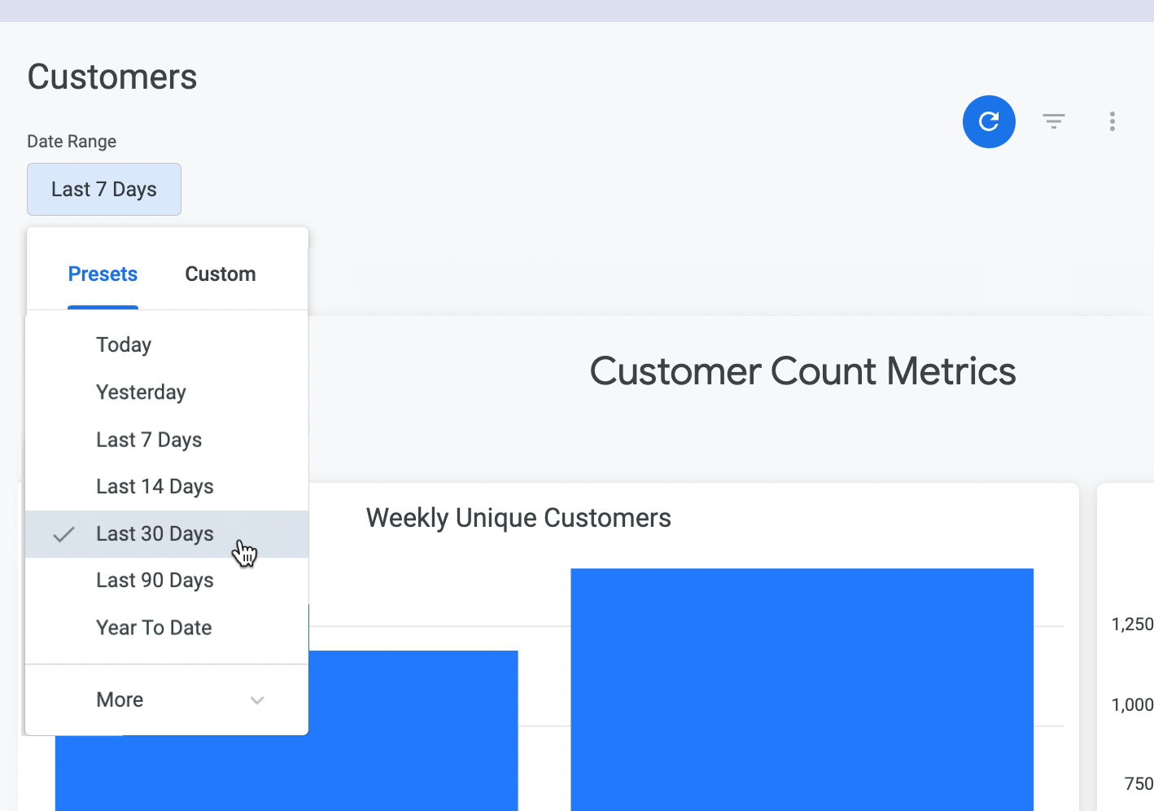Choose the Yesterday preset
The height and width of the screenshot is (811, 1154).
point(141,392)
